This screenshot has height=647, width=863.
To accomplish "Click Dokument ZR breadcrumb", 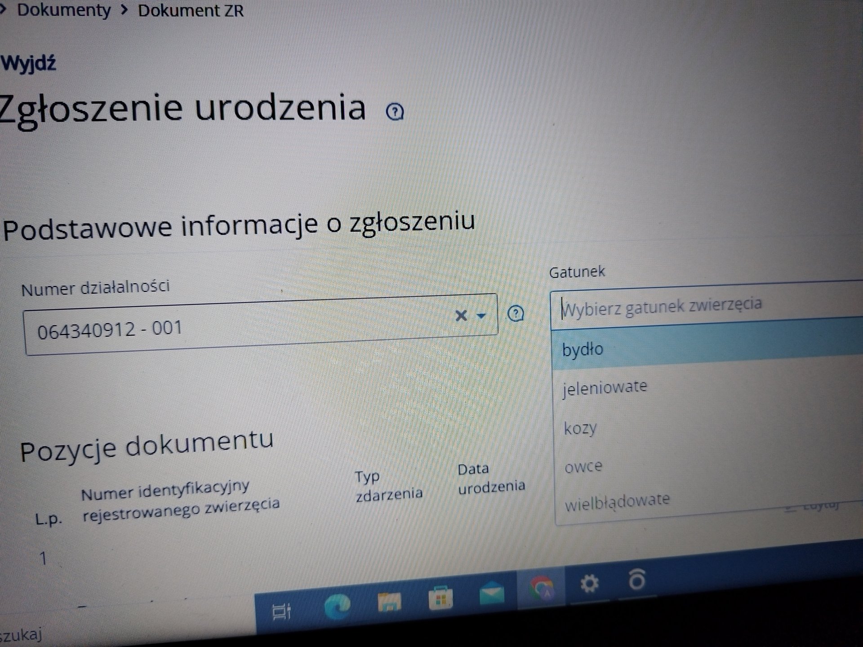I will [191, 11].
